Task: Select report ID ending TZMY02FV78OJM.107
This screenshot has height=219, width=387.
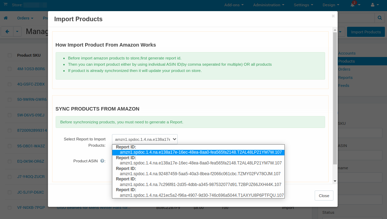Action: (200, 174)
